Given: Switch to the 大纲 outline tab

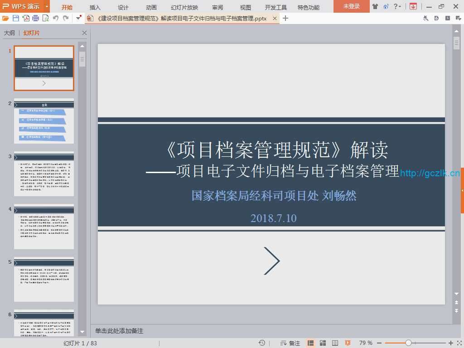Looking at the screenshot, I should click(10, 33).
